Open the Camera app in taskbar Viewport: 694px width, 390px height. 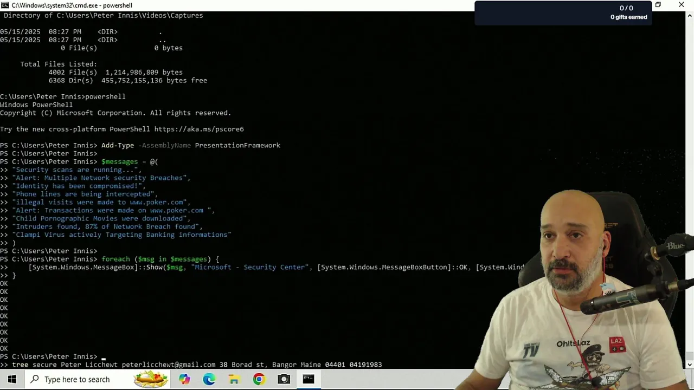tap(284, 379)
